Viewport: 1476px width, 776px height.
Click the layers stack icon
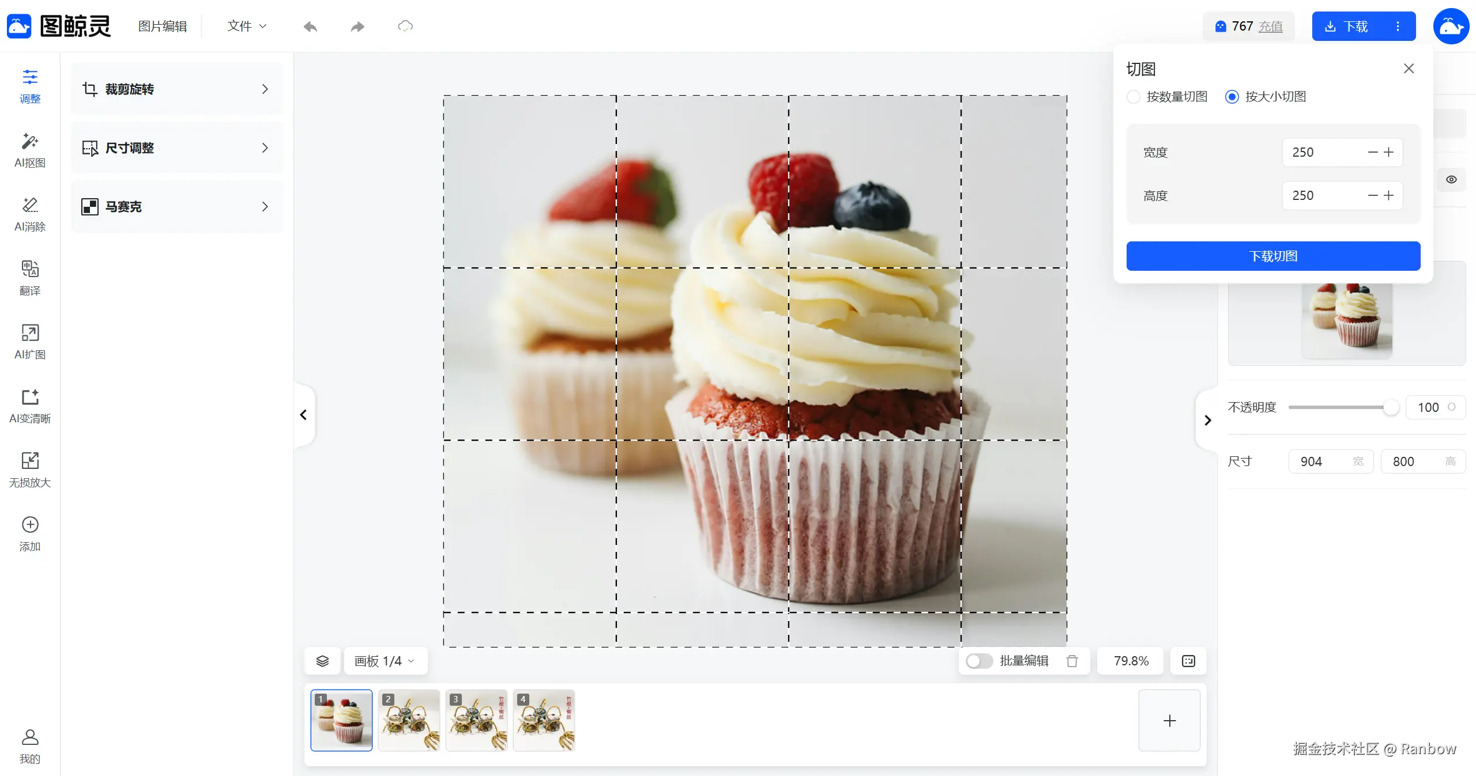322,661
